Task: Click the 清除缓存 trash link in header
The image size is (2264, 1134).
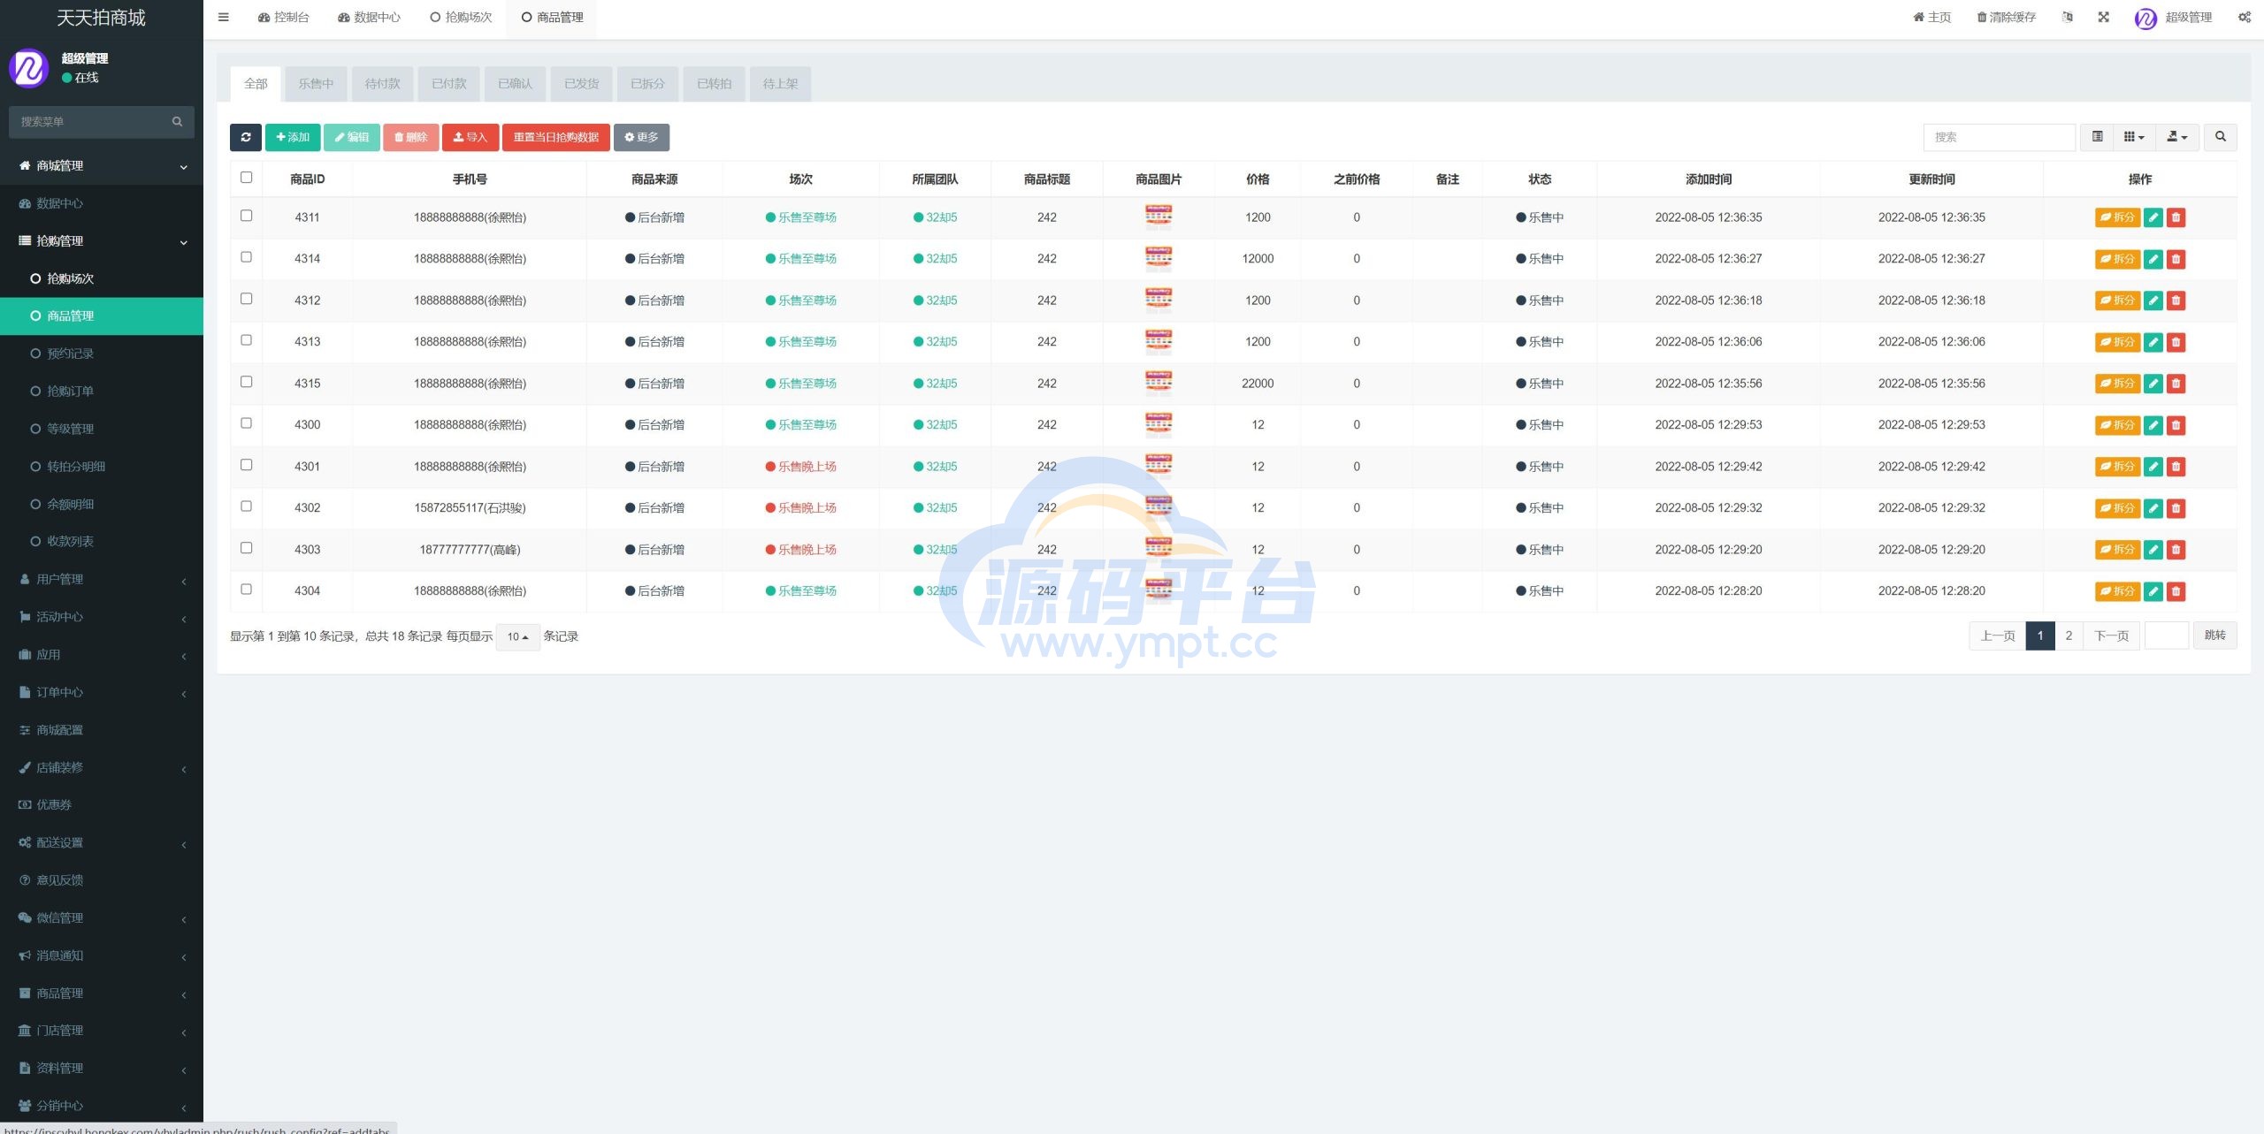Action: coord(2006,17)
